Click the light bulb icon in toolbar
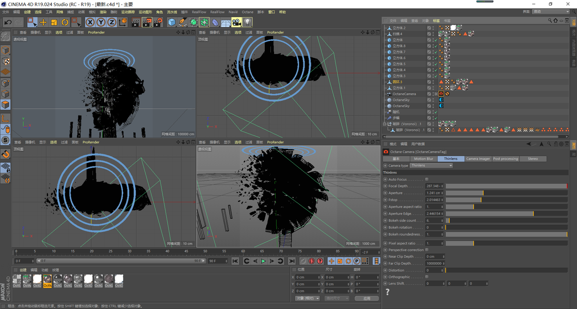Image resolution: width=577 pixels, height=309 pixels. tap(248, 22)
